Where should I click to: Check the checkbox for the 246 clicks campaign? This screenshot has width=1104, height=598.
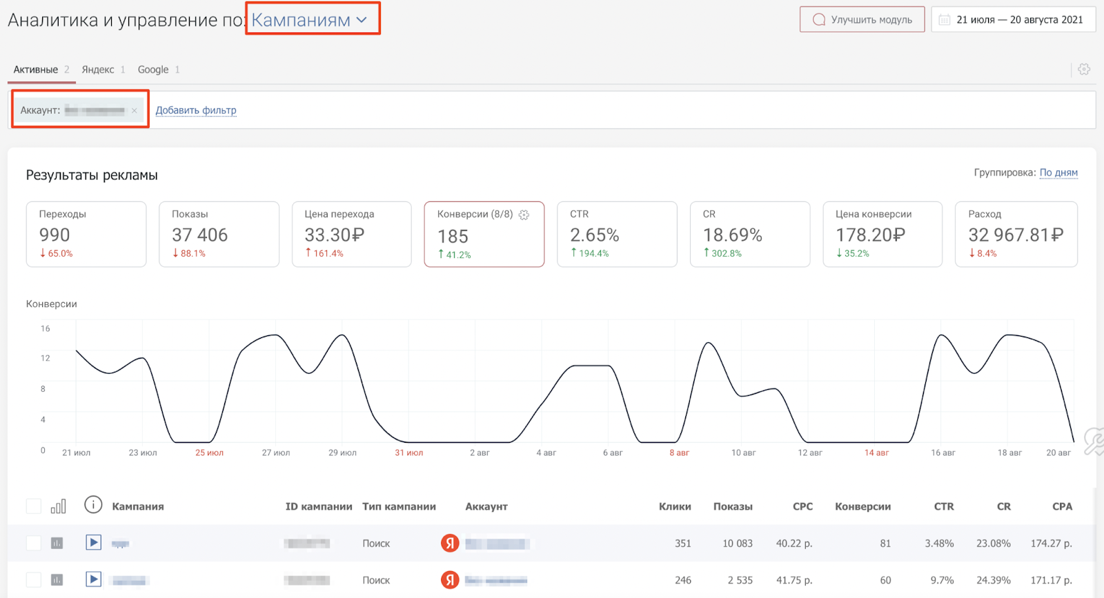33,580
